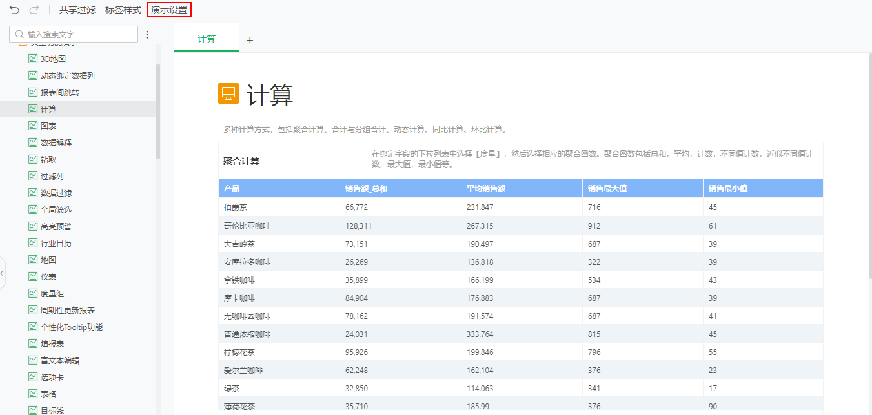Select the 表格 report icon
Viewport: 872px width, 415px height.
32,393
